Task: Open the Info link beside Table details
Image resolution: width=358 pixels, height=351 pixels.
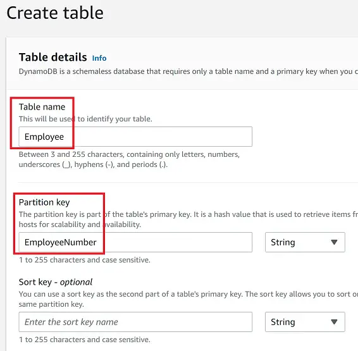Action: (x=99, y=58)
